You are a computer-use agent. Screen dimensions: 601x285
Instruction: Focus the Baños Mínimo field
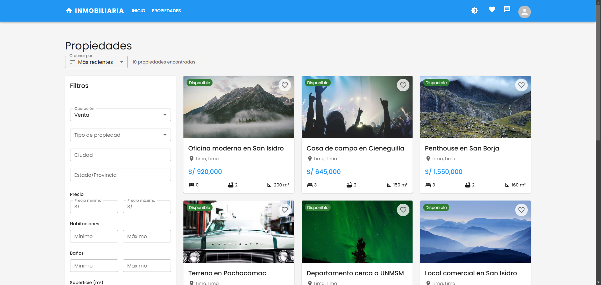[x=94, y=266]
